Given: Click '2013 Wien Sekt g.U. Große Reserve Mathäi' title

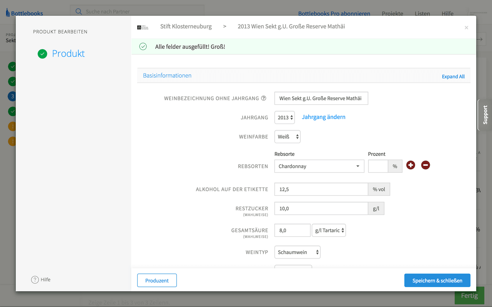Looking at the screenshot, I should 291,26.
